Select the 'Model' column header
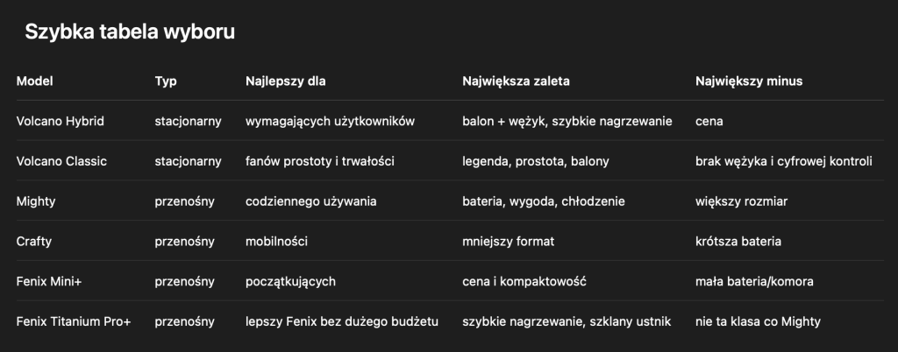This screenshot has width=898, height=352. 34,81
